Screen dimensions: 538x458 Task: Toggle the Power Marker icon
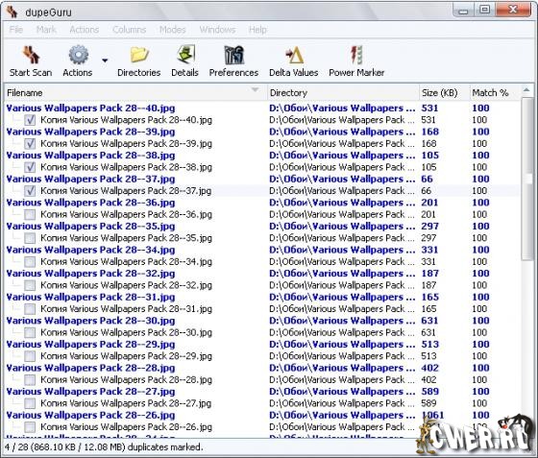coord(356,55)
